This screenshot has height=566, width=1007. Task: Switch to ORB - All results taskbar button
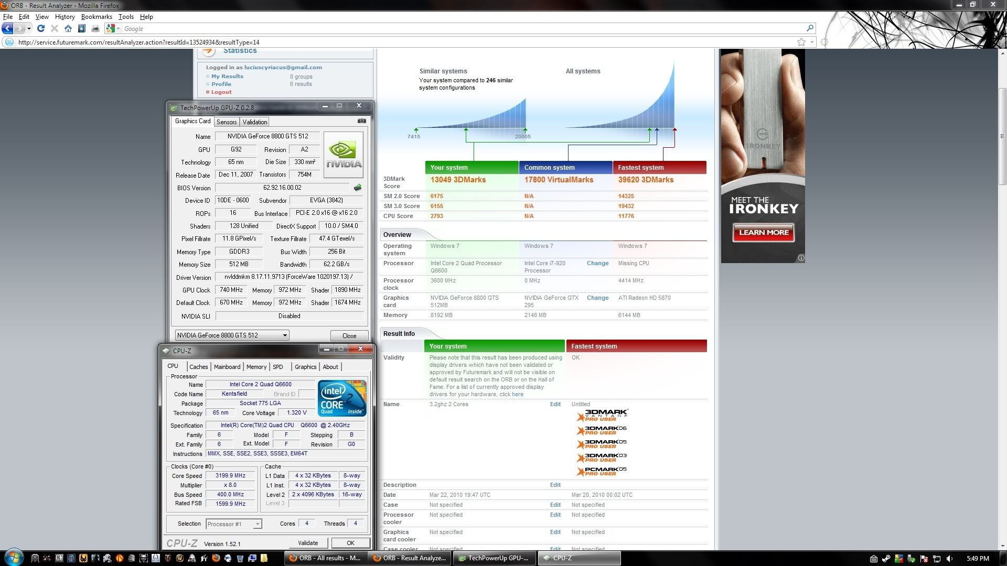pos(325,558)
